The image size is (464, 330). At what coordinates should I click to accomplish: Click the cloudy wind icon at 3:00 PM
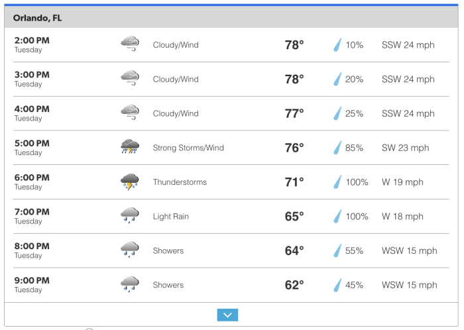point(130,79)
